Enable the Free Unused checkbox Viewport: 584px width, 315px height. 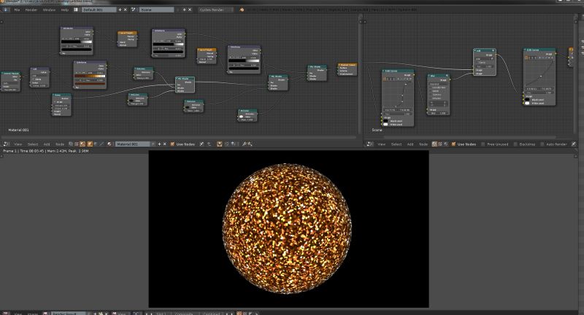(x=483, y=144)
